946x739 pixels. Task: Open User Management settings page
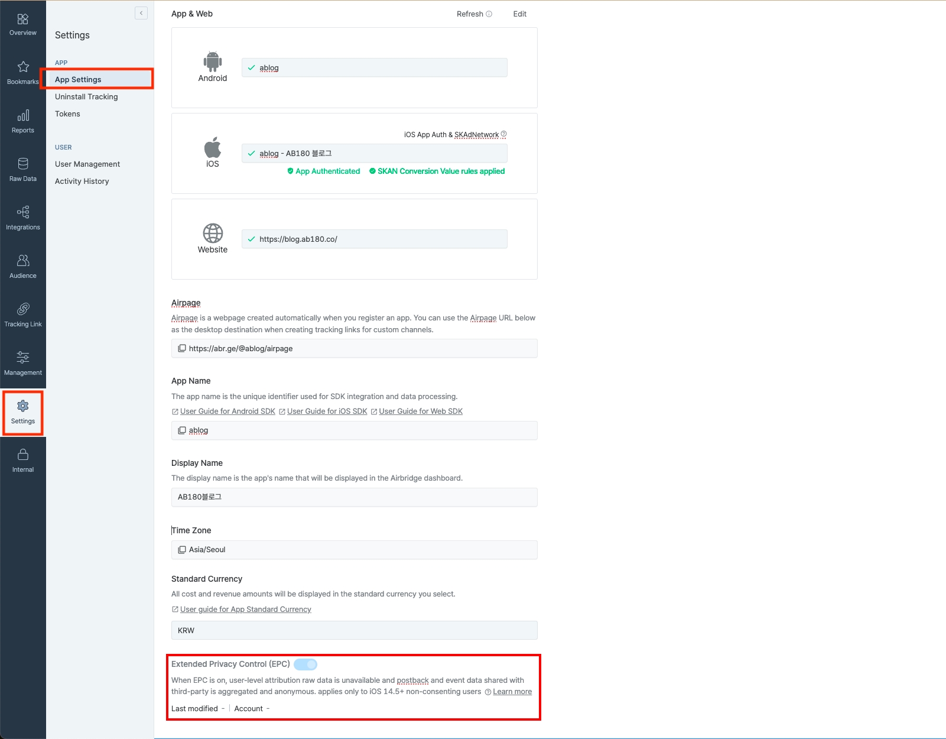pos(87,164)
